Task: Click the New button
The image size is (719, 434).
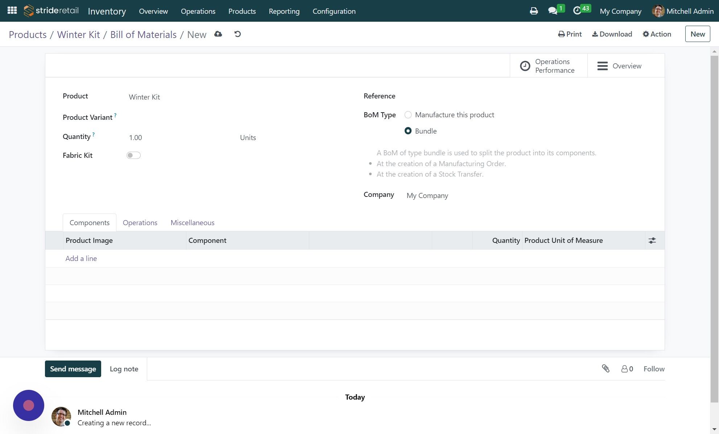Action: coord(698,34)
